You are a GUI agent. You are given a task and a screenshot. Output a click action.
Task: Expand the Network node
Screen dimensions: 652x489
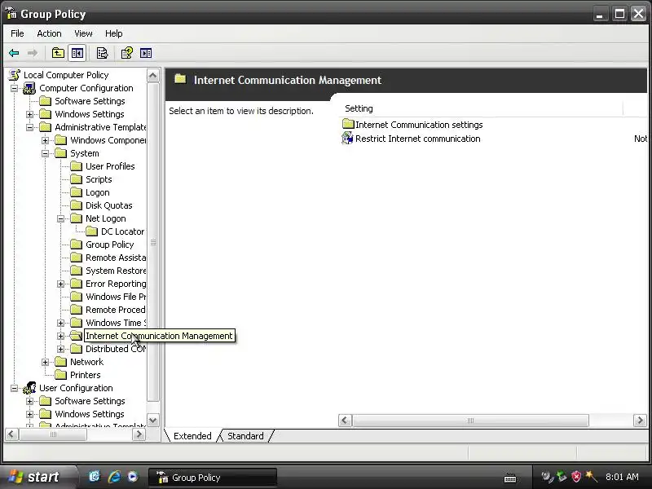click(x=45, y=362)
